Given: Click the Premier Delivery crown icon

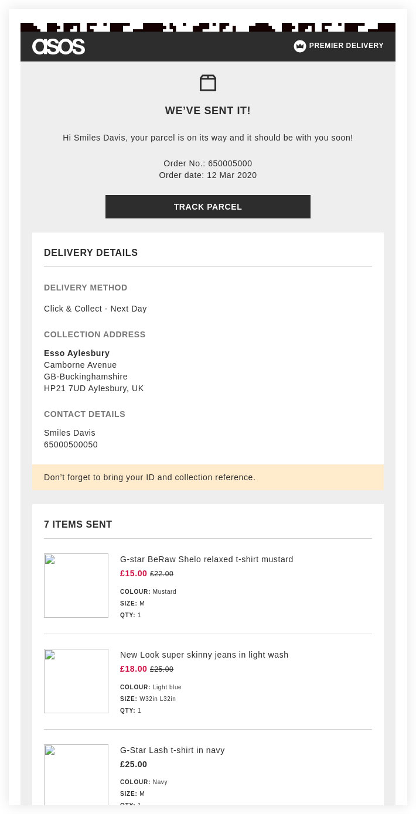Looking at the screenshot, I should click(x=299, y=46).
